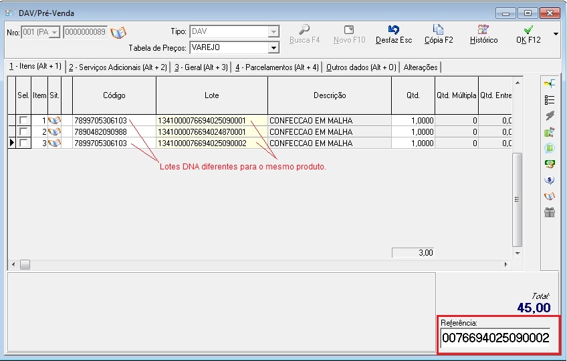Click the vertical scrollbar thumb of grid
Image resolution: width=567 pixels, height=361 pixels.
point(517,200)
